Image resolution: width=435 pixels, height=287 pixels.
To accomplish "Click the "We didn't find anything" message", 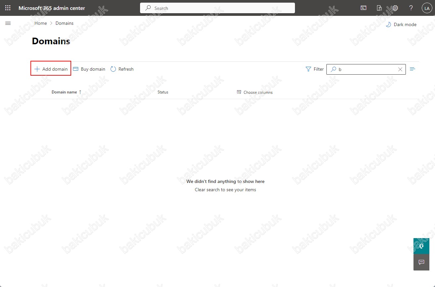I will (x=225, y=181).
